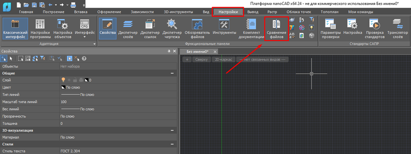Open the Растр ribbon tab

(272, 12)
